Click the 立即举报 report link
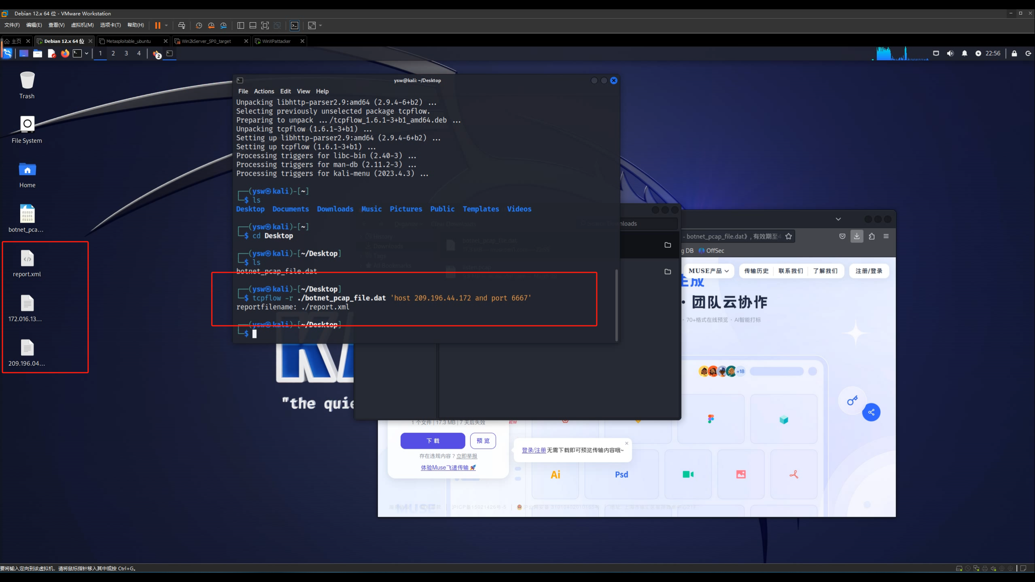The height and width of the screenshot is (582, 1035). 467,456
